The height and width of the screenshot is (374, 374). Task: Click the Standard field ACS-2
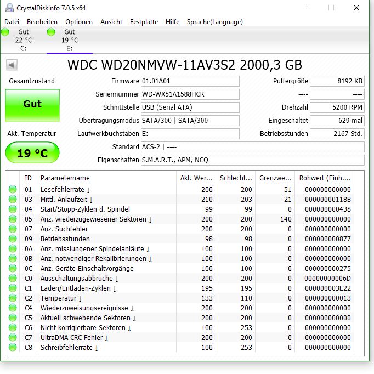point(253,146)
